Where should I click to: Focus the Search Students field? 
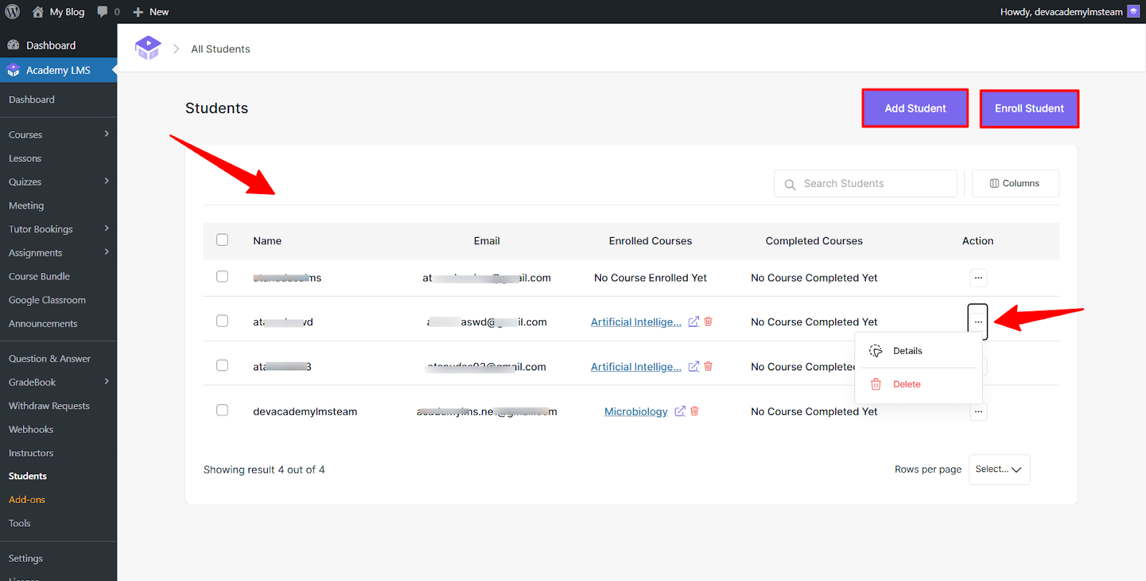(x=874, y=183)
